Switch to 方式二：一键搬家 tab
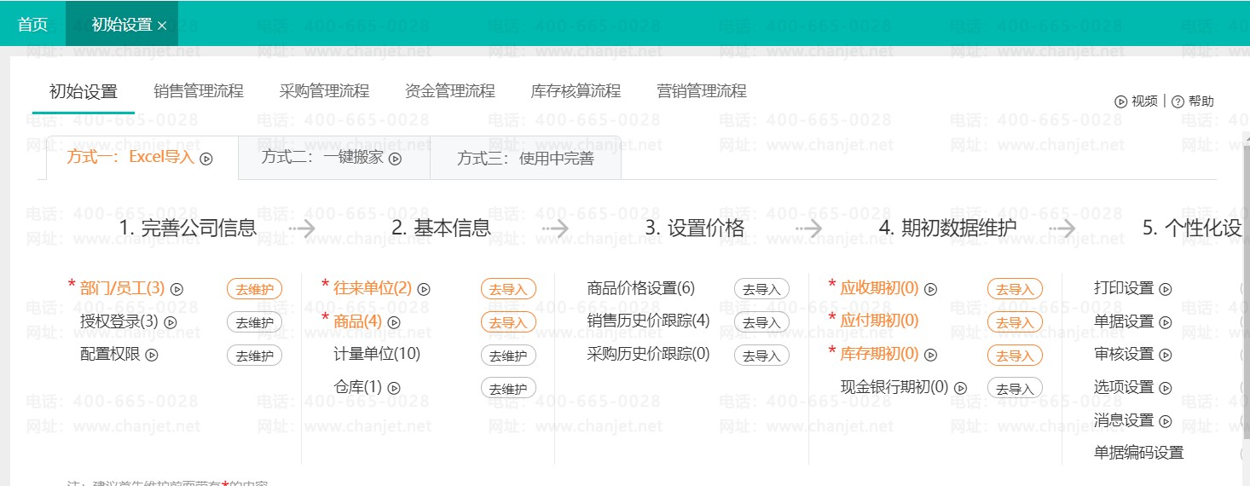The width and height of the screenshot is (1250, 486). pos(332,158)
